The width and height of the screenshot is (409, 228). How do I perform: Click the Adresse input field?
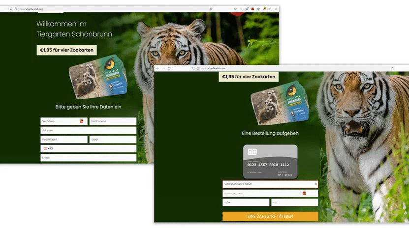[x=89, y=130]
